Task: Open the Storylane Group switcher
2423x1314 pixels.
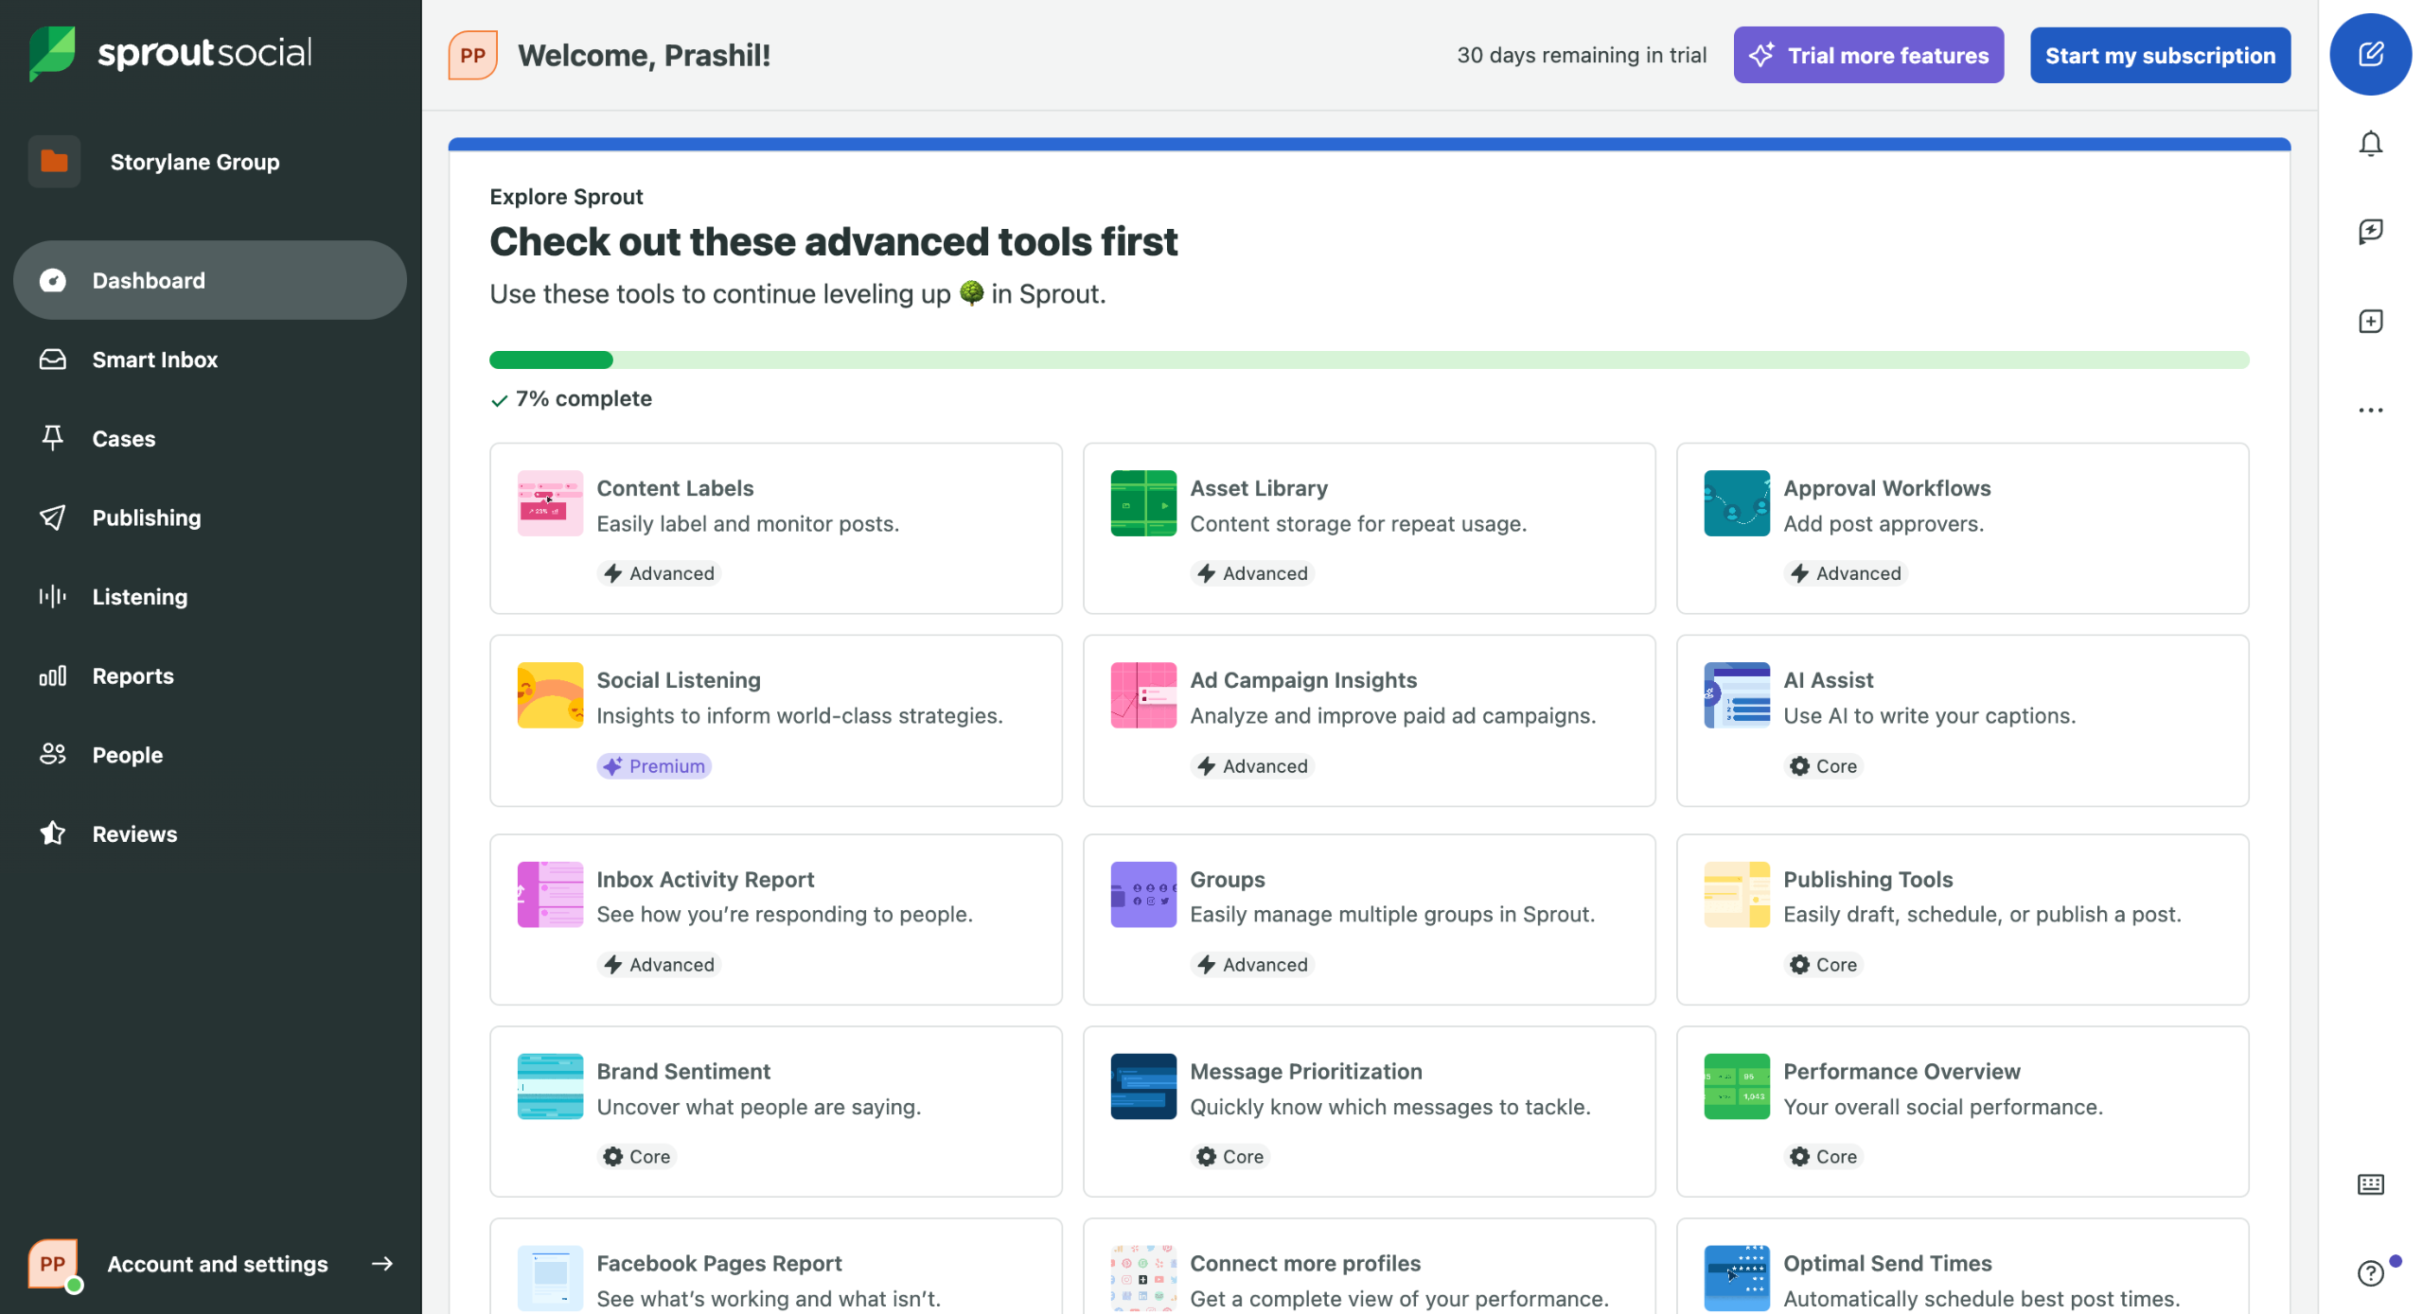Action: [194, 162]
